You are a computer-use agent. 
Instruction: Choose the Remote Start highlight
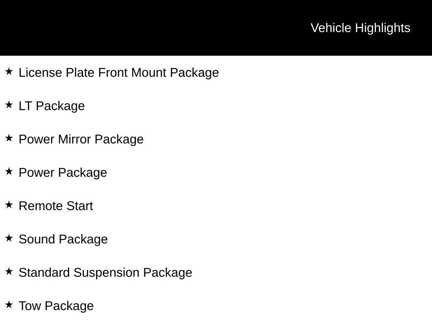point(56,206)
